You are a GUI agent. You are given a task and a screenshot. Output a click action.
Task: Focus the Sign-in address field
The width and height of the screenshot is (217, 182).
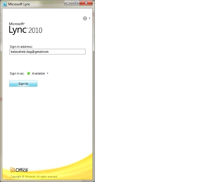(47, 52)
